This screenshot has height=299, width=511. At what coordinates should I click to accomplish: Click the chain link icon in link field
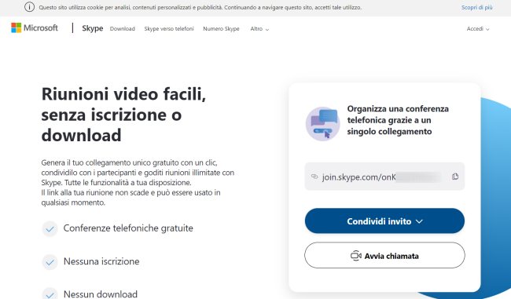click(x=314, y=177)
